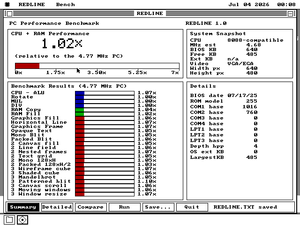Select the 2 Mono 128xH row
This screenshot has height=225, width=300.
point(33,160)
